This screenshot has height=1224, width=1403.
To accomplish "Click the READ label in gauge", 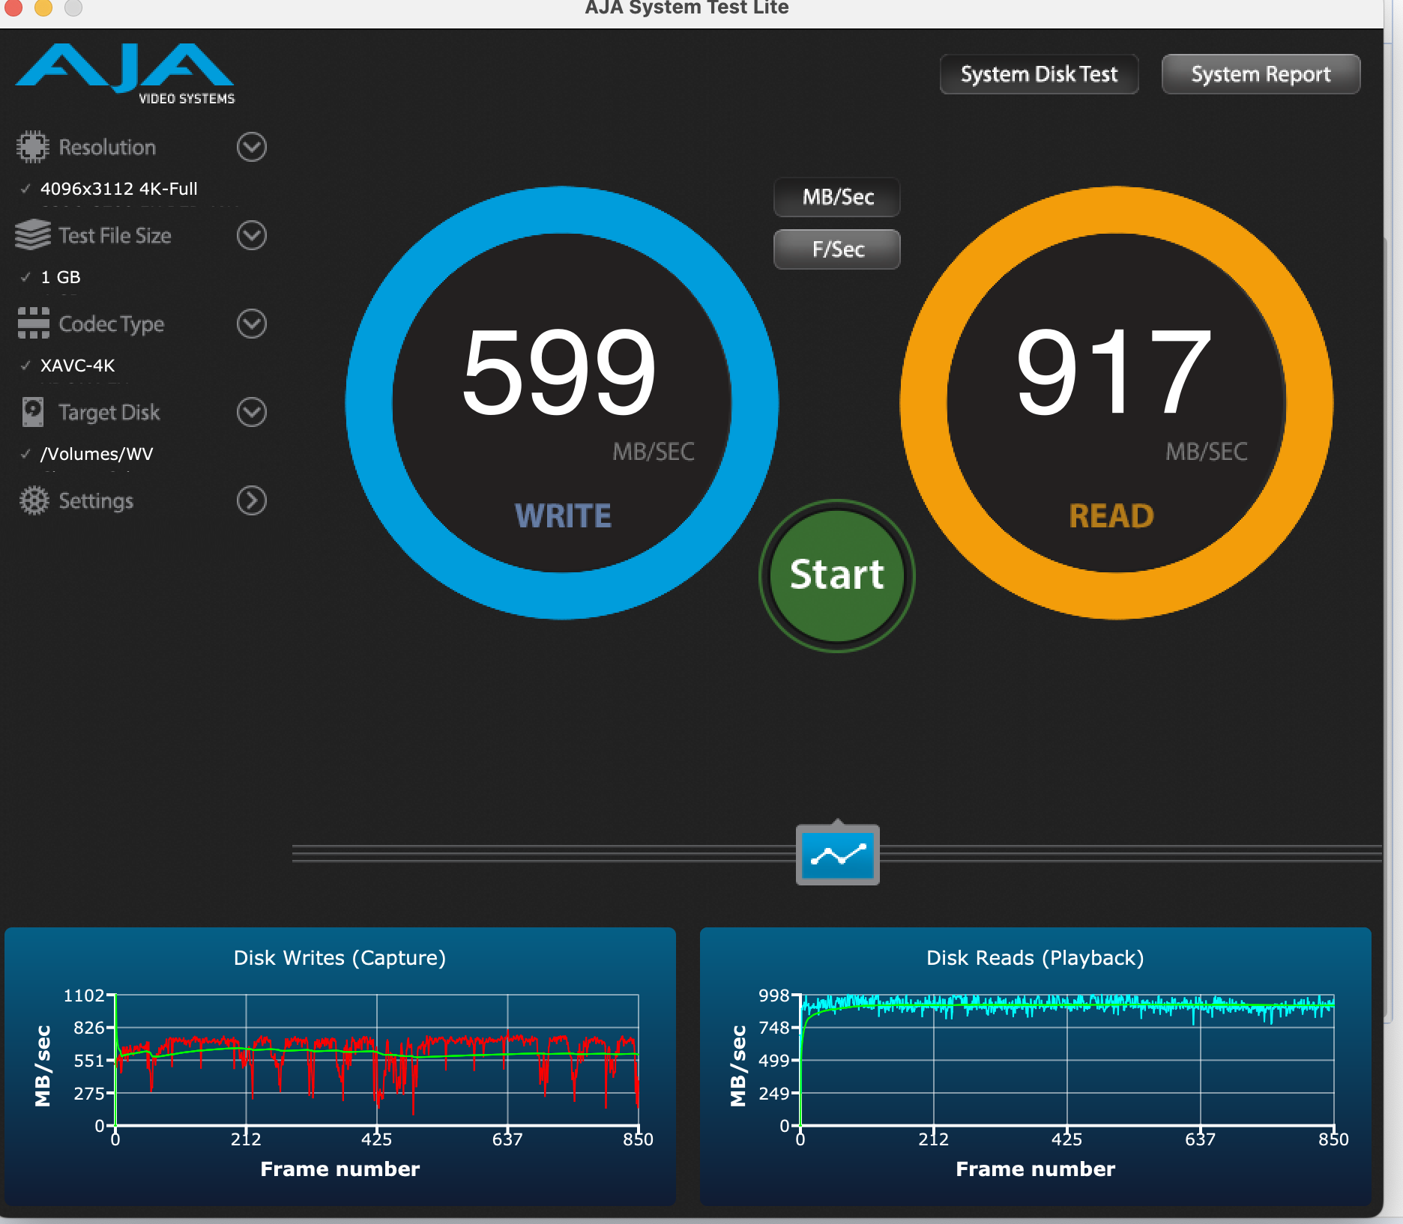I will [x=1111, y=516].
